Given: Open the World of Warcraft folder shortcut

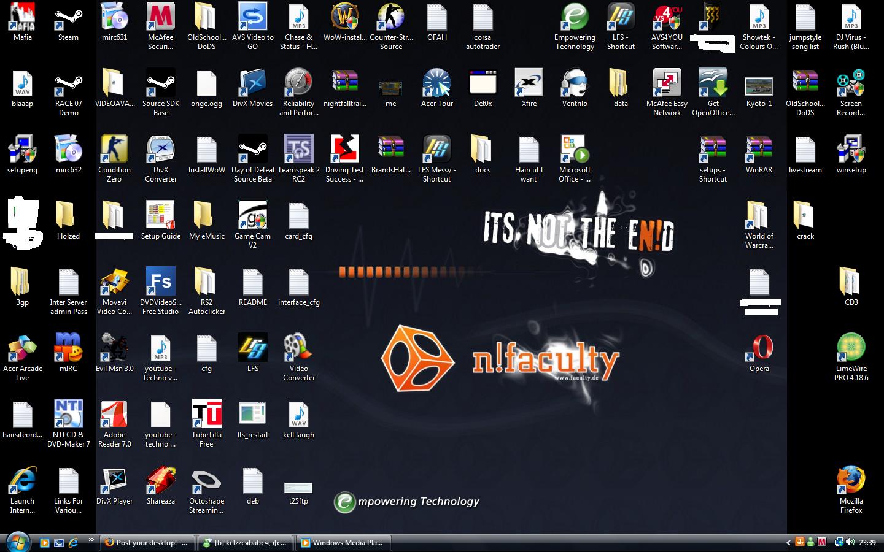Looking at the screenshot, I should click(x=759, y=225).
